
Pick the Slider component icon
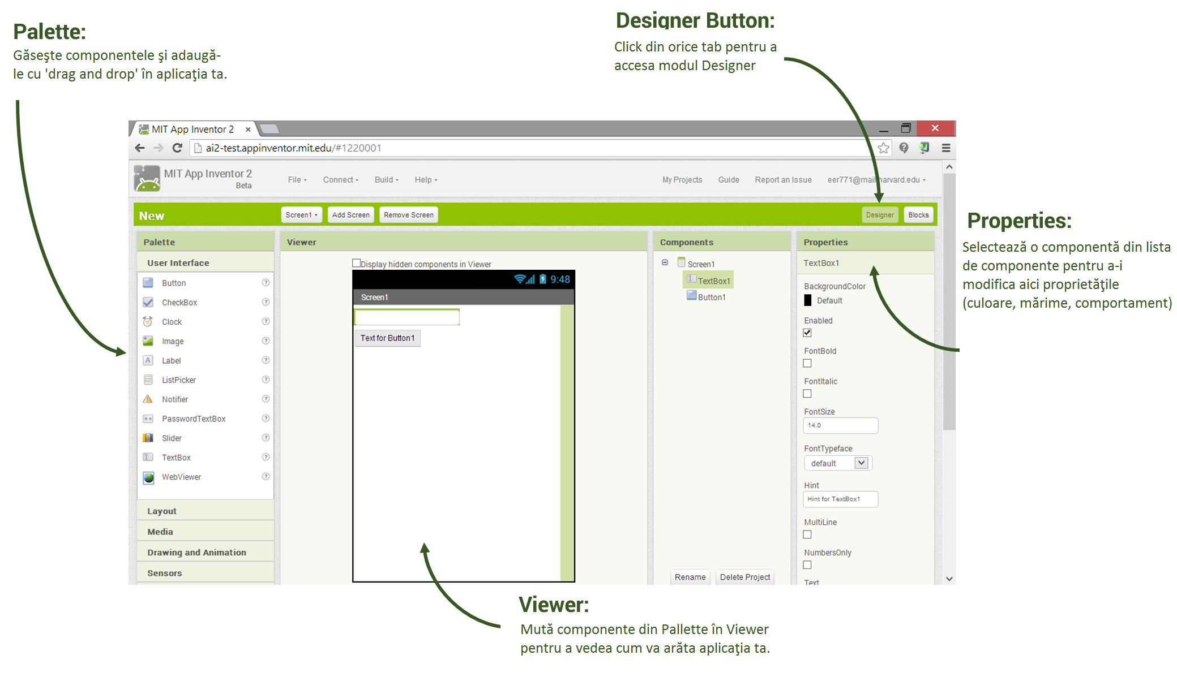(x=148, y=438)
